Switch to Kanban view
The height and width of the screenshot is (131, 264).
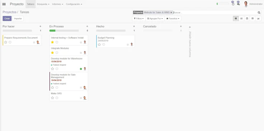(236, 19)
